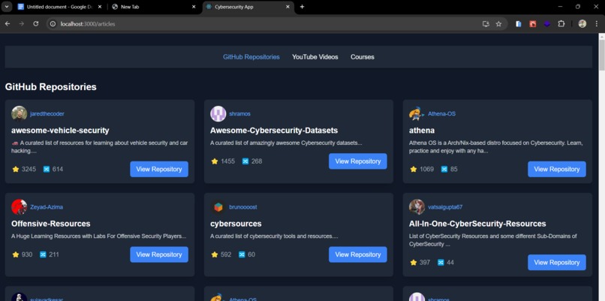This screenshot has height=301, width=605.
Task: Click the star icon beside 397
Action: [x=414, y=263]
